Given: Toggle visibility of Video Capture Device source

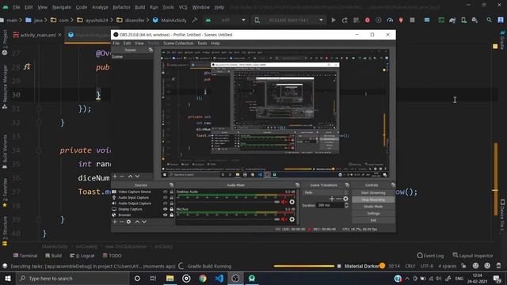Looking at the screenshot, I should pos(166,192).
